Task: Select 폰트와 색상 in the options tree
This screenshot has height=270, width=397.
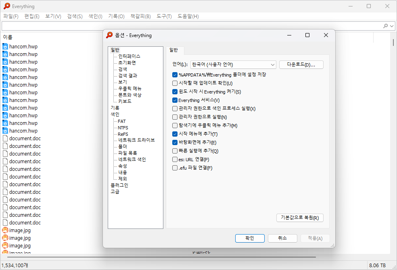Action: (130, 95)
